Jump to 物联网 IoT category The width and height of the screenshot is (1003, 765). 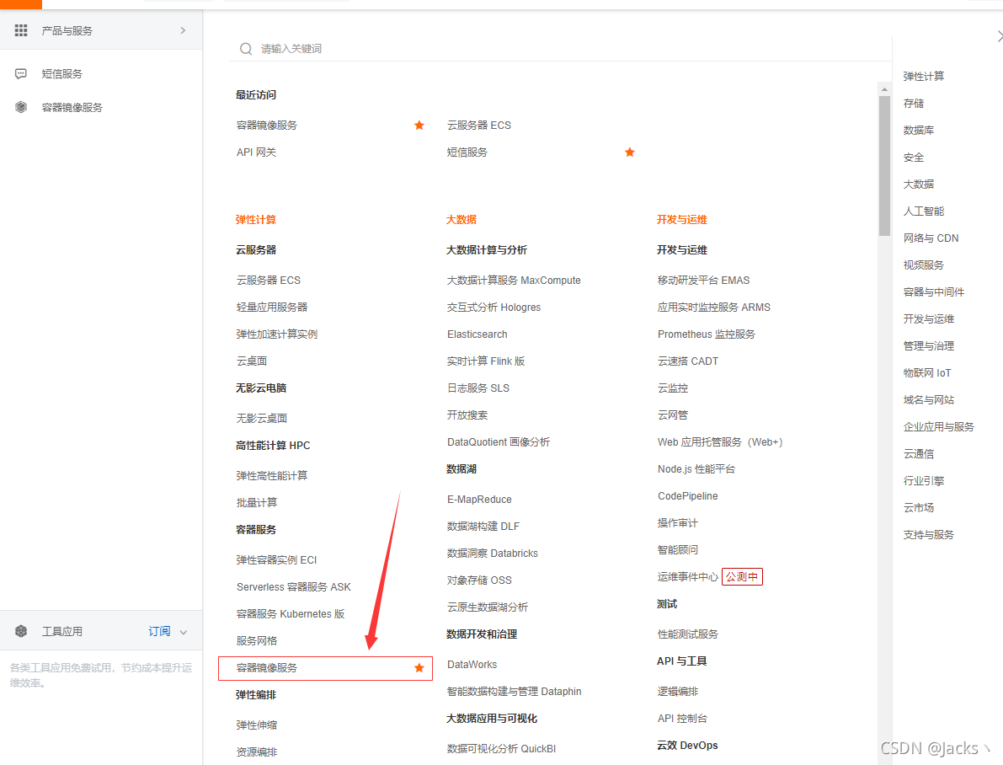click(x=927, y=372)
